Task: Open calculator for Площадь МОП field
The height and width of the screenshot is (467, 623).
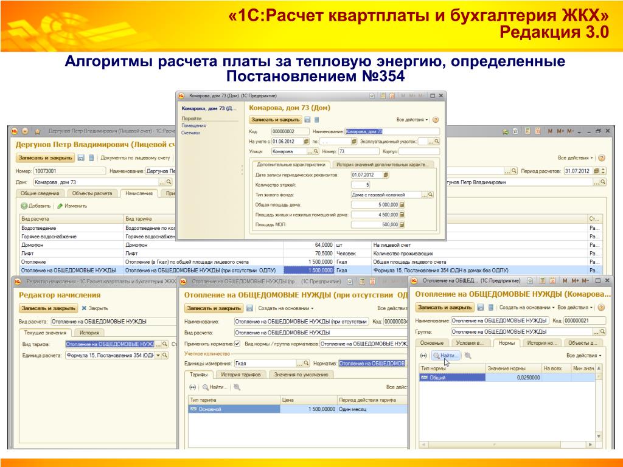Action: [x=402, y=225]
